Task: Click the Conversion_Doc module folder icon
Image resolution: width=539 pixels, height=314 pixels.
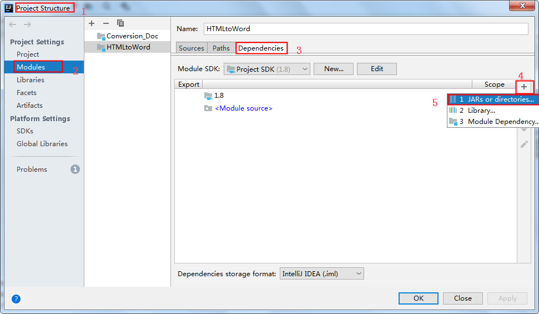Action: point(101,36)
